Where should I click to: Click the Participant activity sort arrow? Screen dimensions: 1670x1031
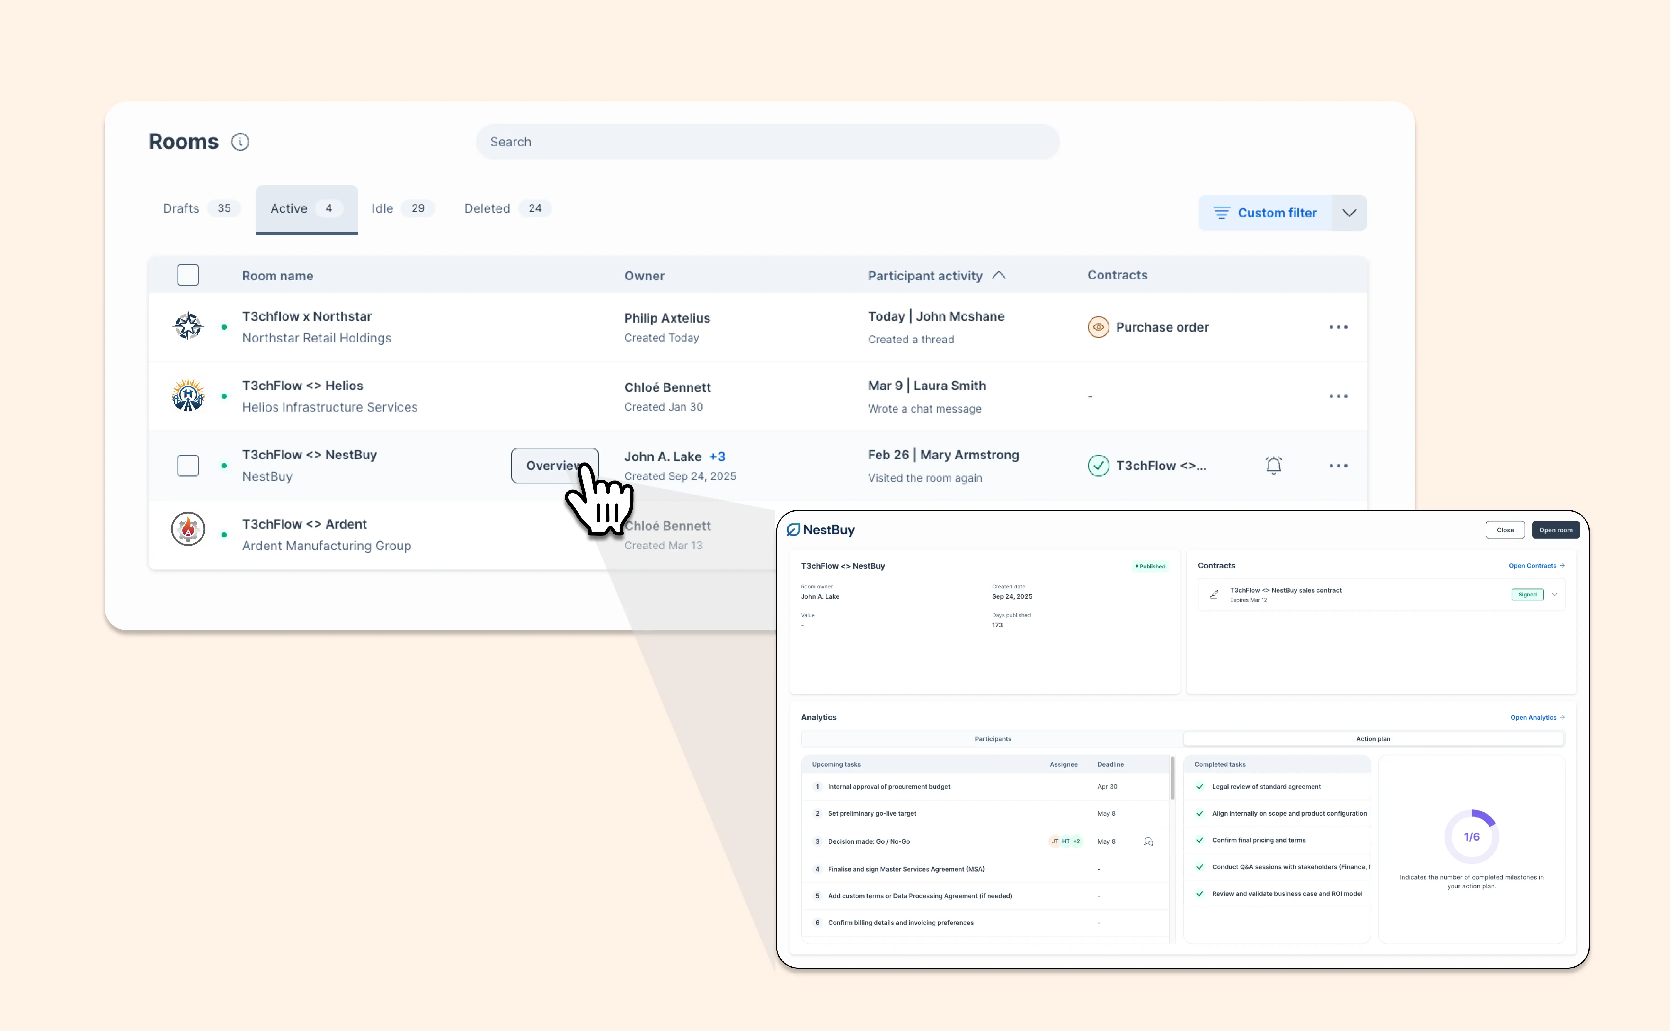pos(999,276)
